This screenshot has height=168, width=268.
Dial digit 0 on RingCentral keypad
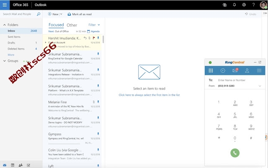pos(235,139)
